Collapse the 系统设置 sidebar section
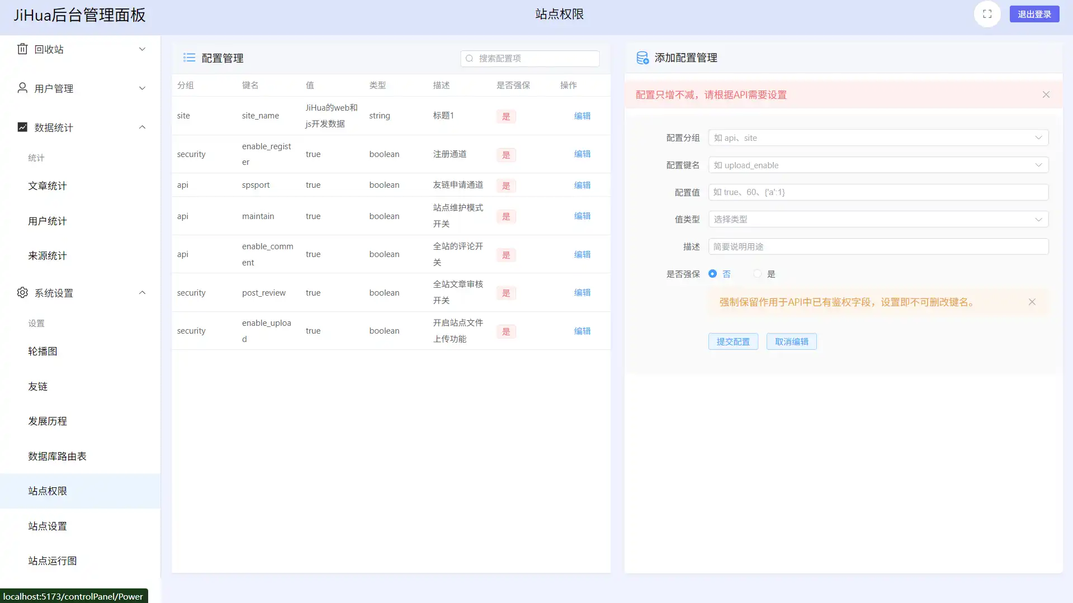1073x603 pixels. click(x=142, y=292)
